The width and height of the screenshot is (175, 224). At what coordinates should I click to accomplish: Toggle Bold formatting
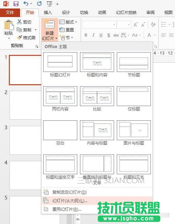[x=86, y=35]
